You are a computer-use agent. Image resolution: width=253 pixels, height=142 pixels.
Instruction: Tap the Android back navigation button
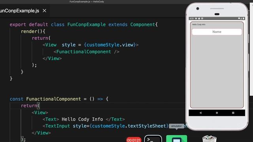click(x=200, y=113)
